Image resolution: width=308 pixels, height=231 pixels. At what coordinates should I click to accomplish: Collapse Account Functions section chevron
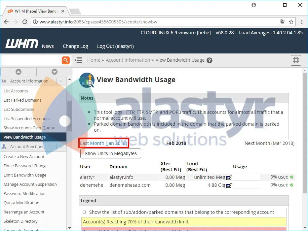click(x=61, y=147)
